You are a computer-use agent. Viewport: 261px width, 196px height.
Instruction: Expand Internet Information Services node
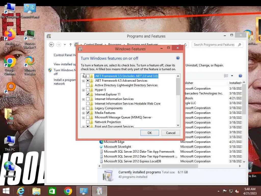[83, 99]
